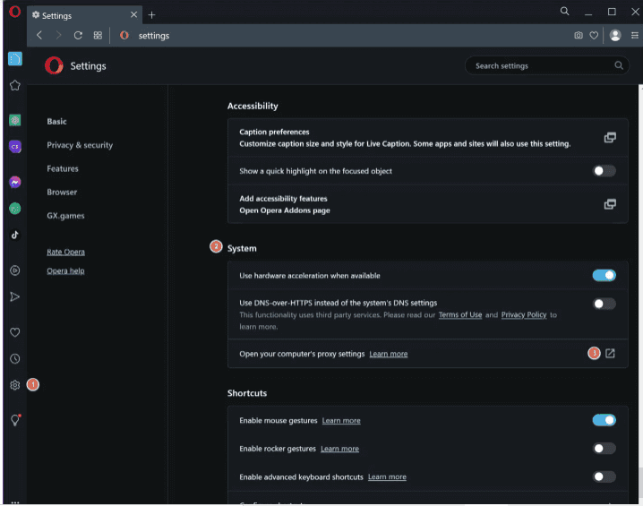Reload the settings page

pyautogui.click(x=78, y=36)
